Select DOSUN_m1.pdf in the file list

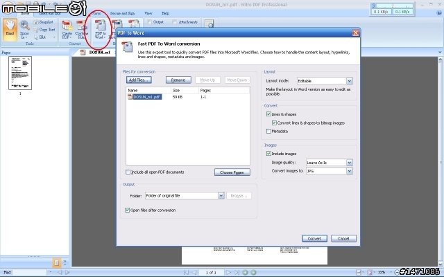click(147, 97)
